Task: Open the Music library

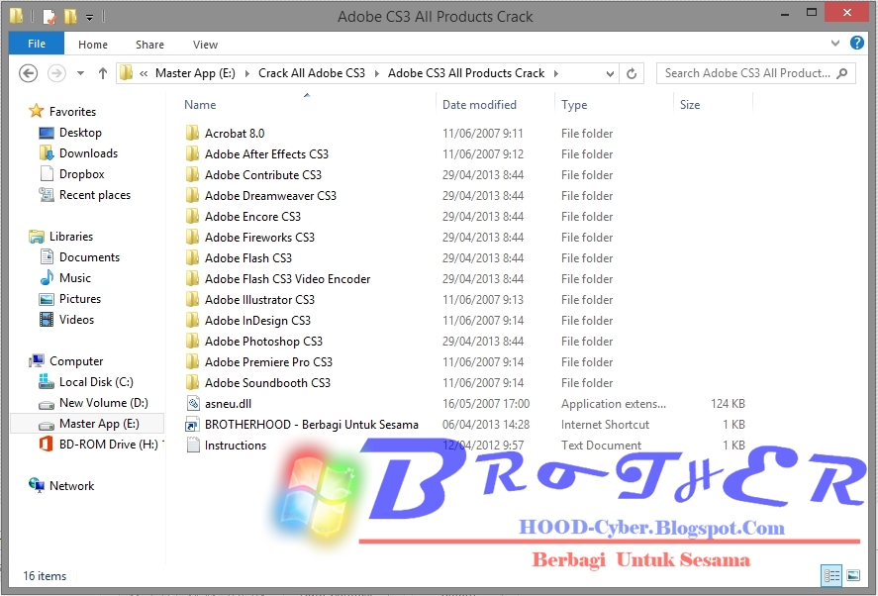Action: 74,278
